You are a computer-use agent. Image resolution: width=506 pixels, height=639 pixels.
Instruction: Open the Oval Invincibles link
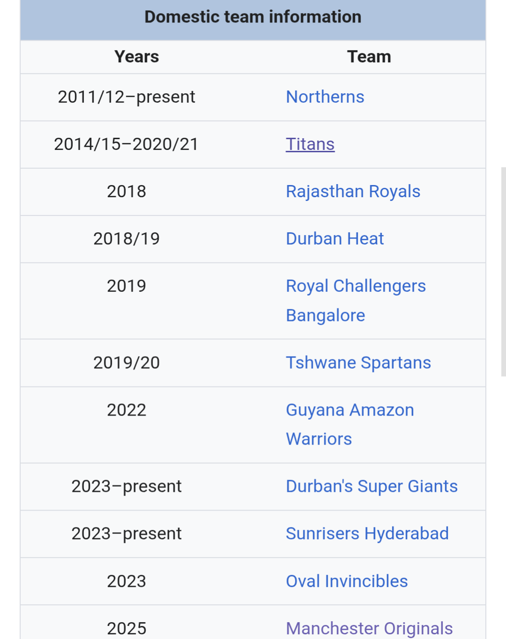pyautogui.click(x=347, y=581)
